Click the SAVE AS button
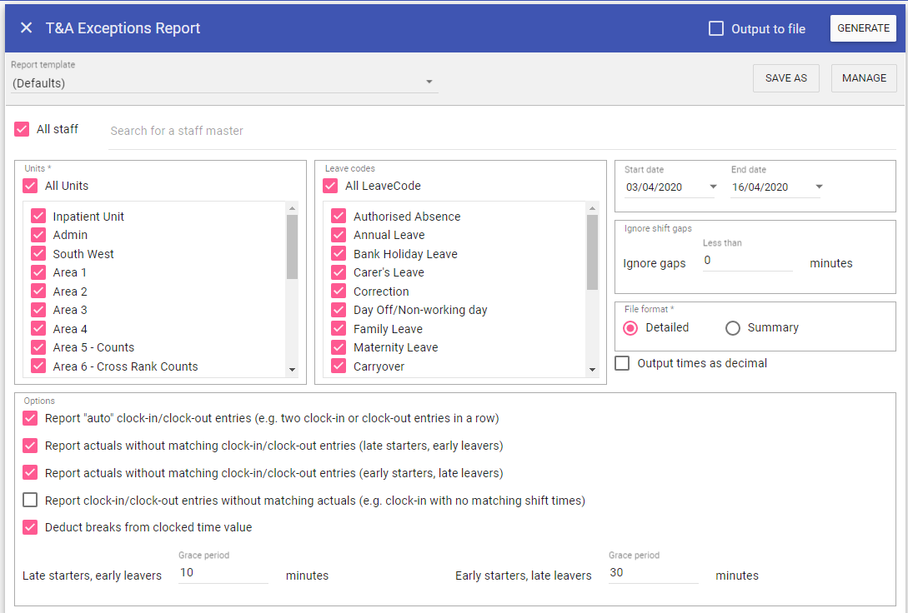 point(785,78)
